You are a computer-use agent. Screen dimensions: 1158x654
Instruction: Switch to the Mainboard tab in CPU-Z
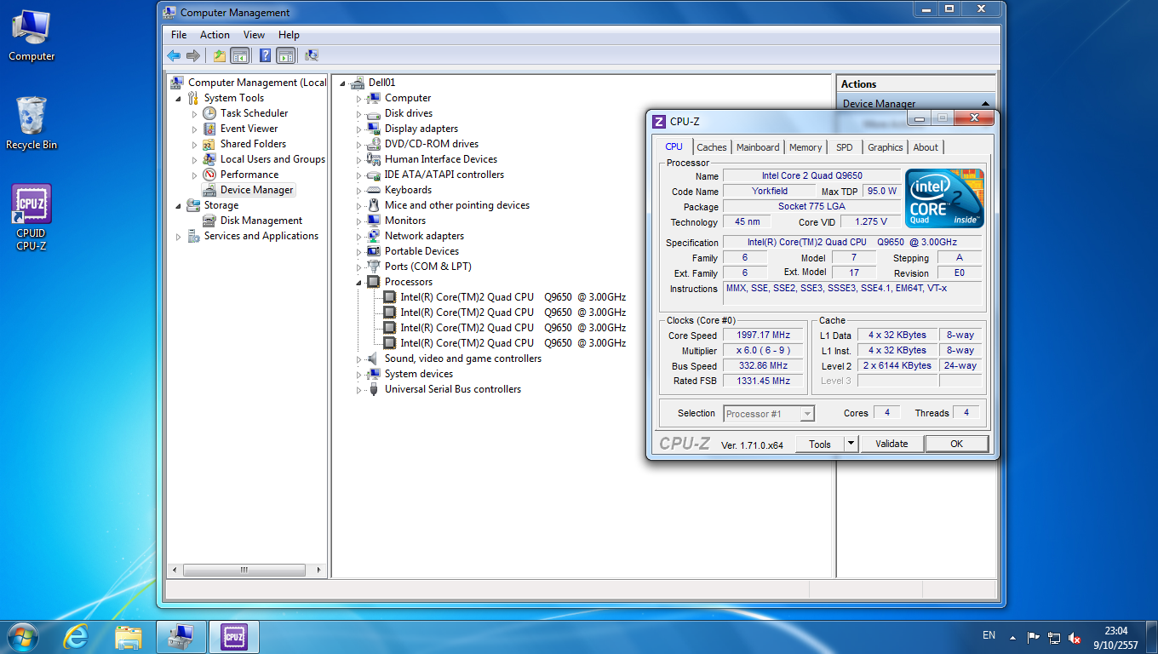tap(757, 147)
